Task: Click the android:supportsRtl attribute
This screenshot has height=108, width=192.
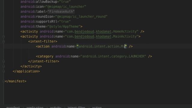Action: click(x=39, y=22)
